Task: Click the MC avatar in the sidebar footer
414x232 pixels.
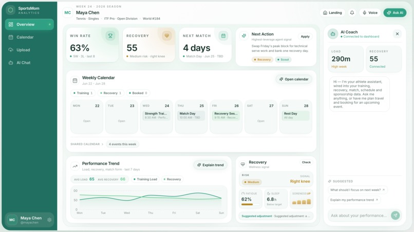Action: (12, 220)
